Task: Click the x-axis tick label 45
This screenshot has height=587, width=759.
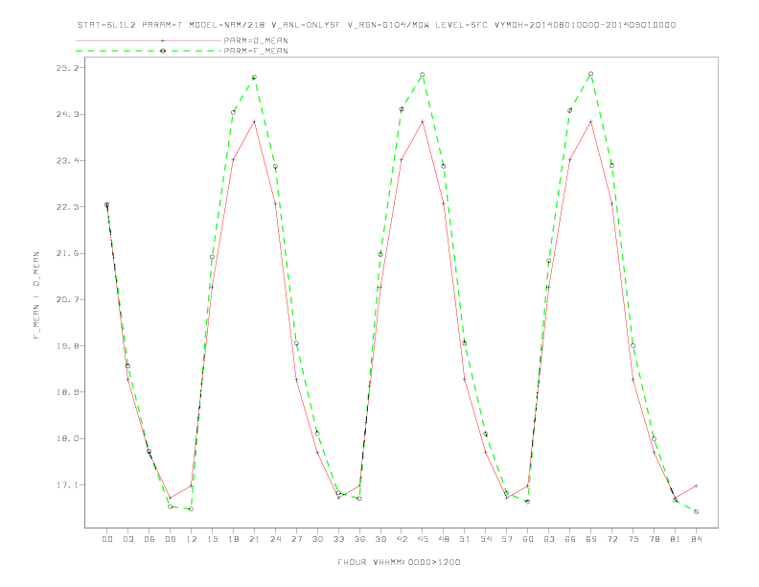Action: coord(423,539)
